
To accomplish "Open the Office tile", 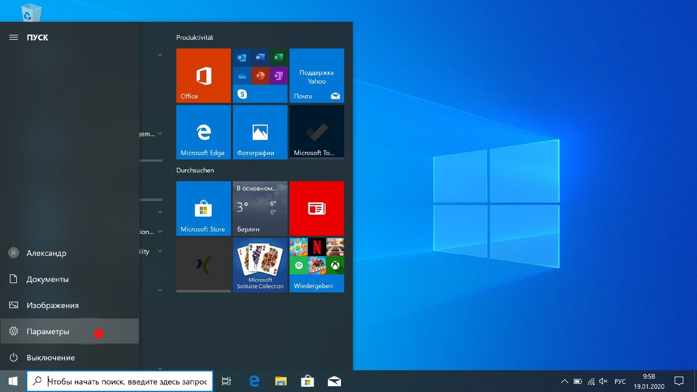I will 203,75.
